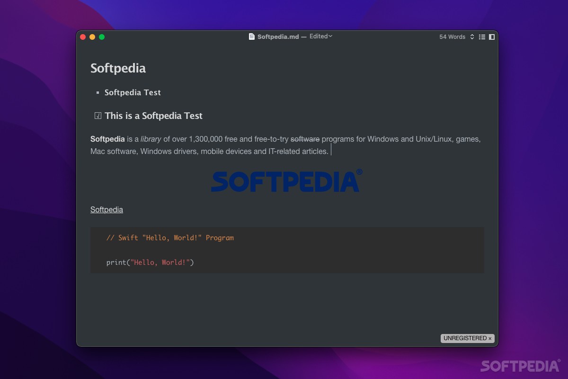Click the text IT-related articles
Viewport: 568px width, 379px height.
298,152
